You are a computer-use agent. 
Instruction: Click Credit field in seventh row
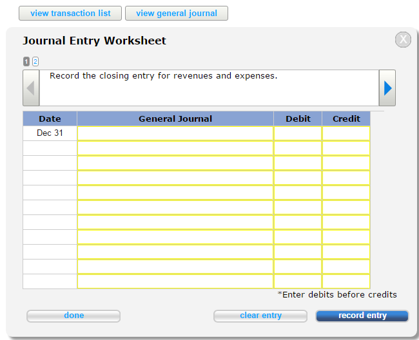point(346,222)
